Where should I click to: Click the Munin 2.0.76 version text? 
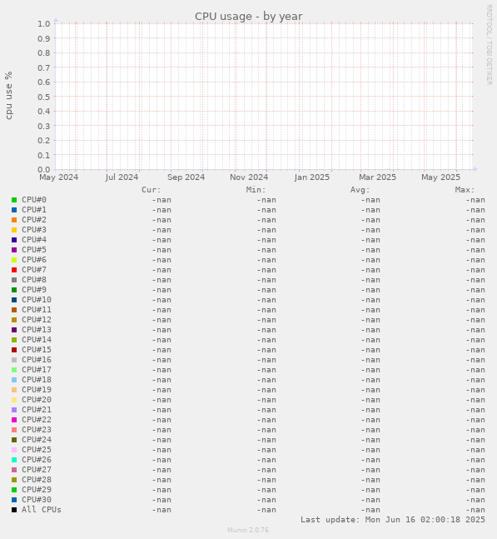click(x=248, y=530)
